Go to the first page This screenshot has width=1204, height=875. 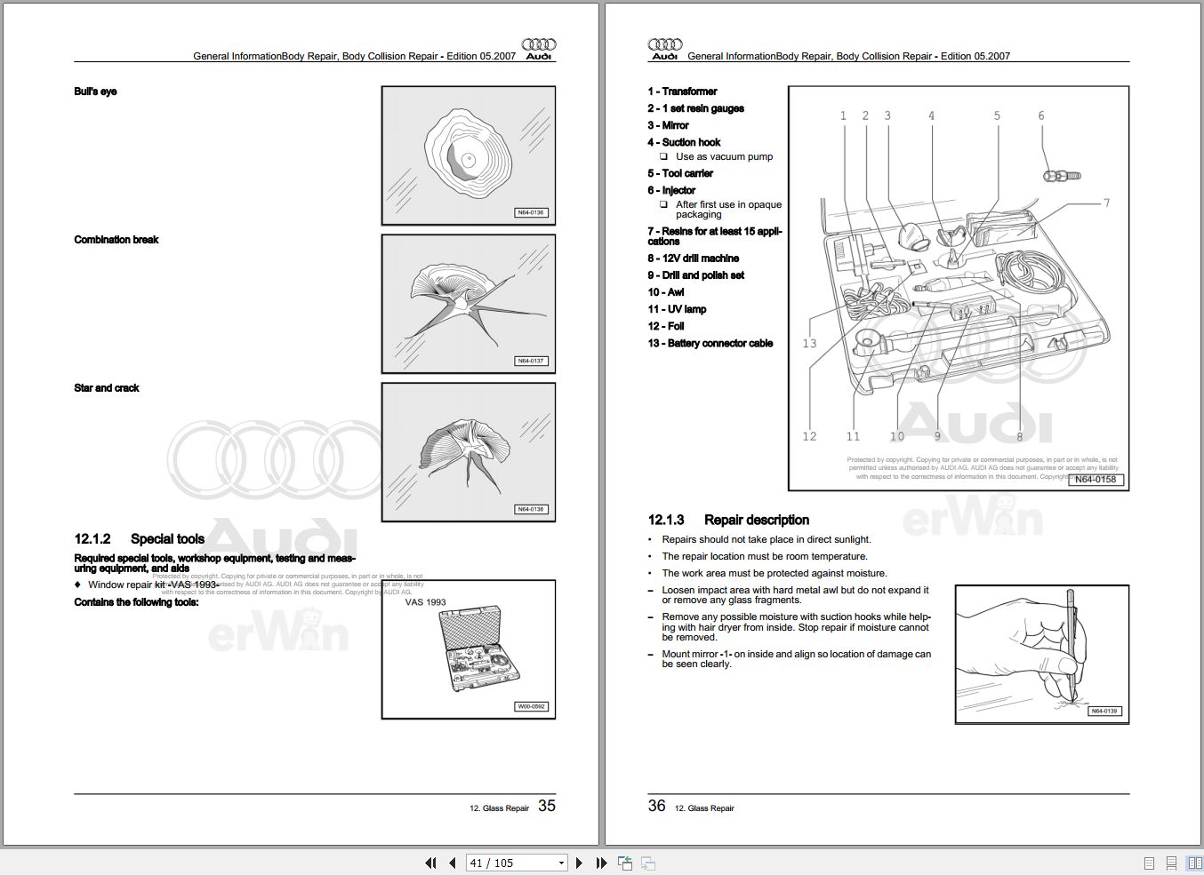[x=431, y=863]
